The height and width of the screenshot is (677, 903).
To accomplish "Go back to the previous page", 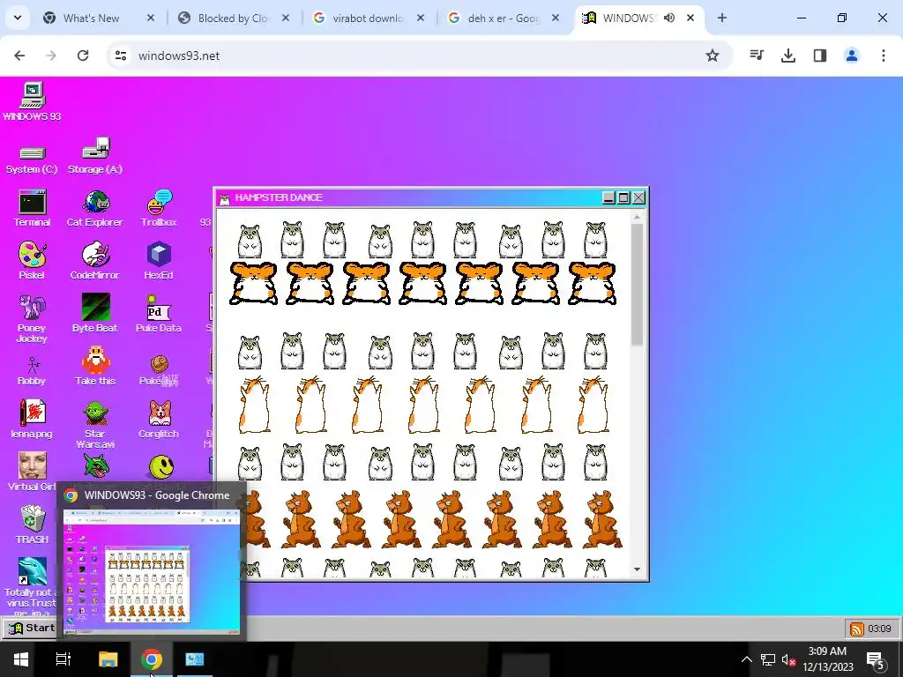I will (19, 56).
